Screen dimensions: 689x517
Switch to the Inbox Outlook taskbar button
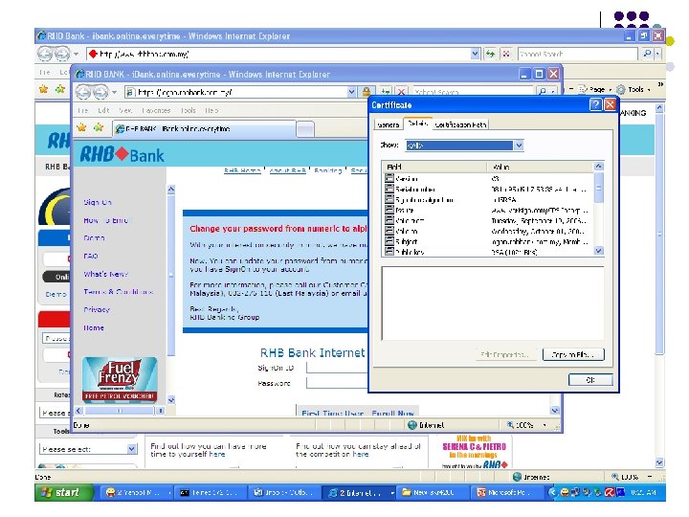(284, 493)
